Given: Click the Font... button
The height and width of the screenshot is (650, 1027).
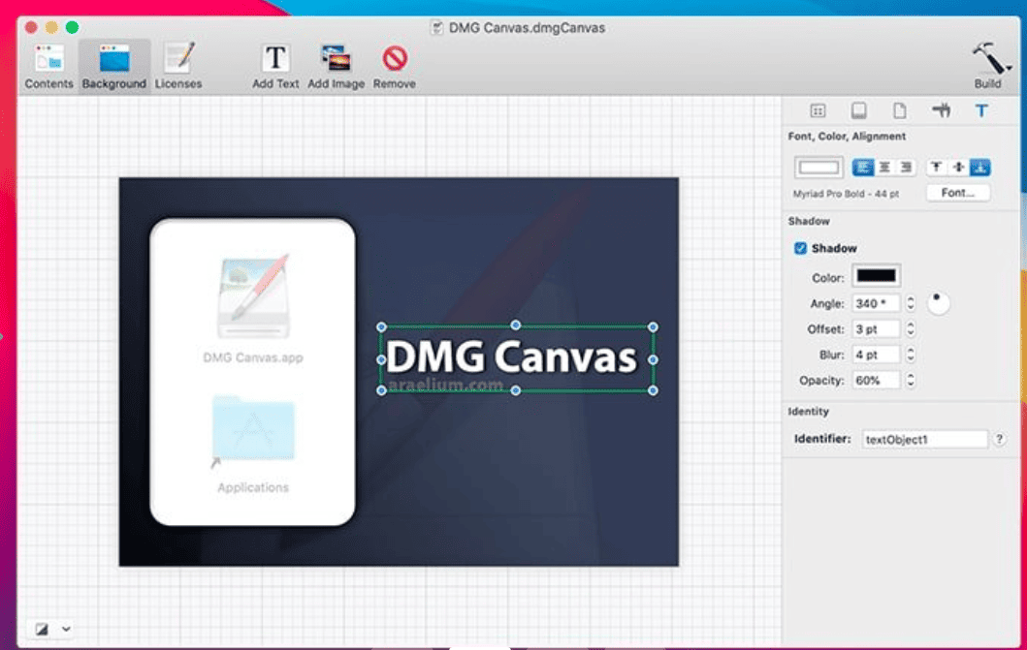Looking at the screenshot, I should [x=957, y=193].
